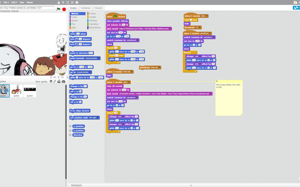The width and height of the screenshot is (300, 187).
Task: Choose new sprite from library icon
Action: click(51, 81)
